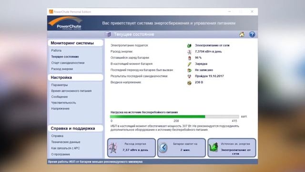Open Технические данные page
Screen dimensions: 305x172
(x=66, y=142)
